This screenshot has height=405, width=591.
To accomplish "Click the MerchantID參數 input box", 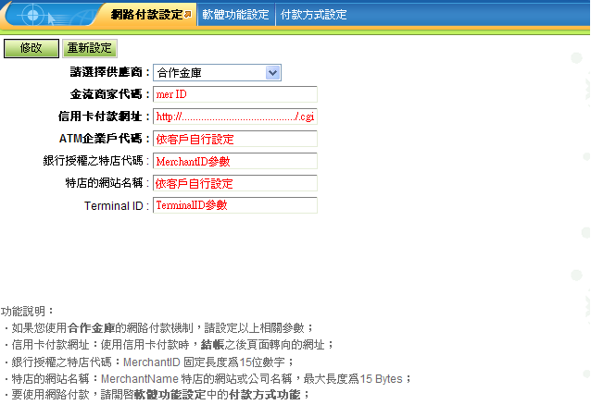I will 234,161.
